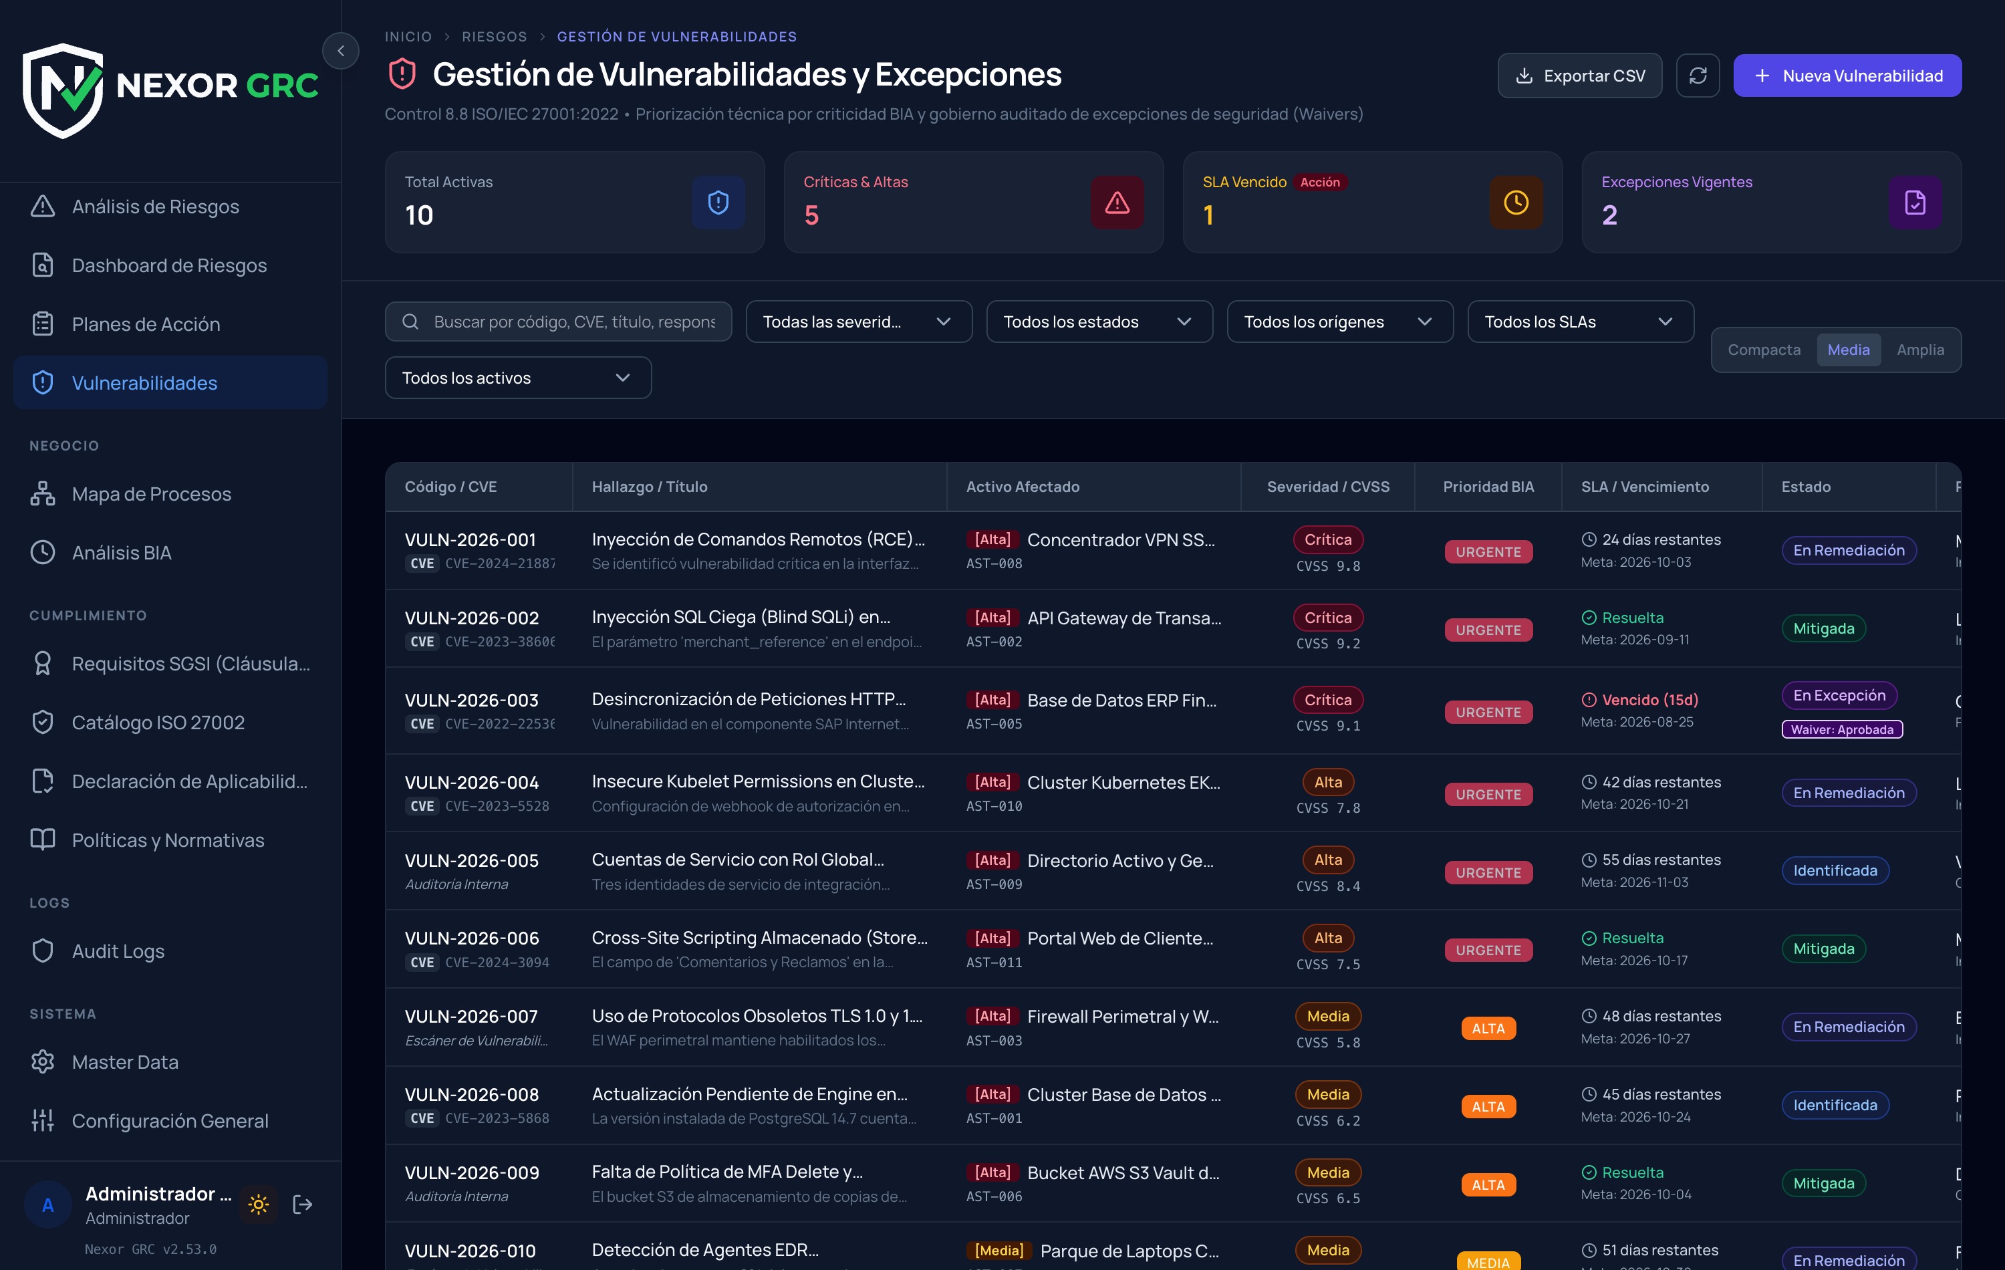Click the Audit Logs shield icon
The height and width of the screenshot is (1270, 2005).
(x=43, y=951)
